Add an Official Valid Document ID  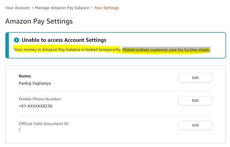coord(195,125)
